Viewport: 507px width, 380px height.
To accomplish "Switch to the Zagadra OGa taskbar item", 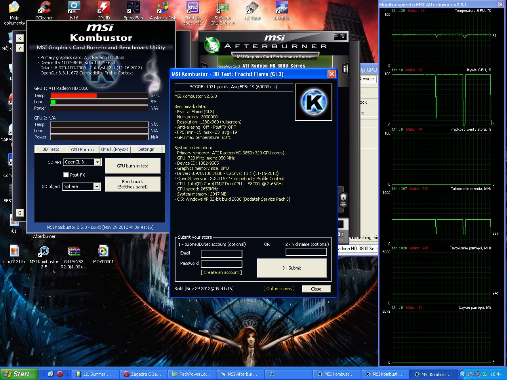I will click(144, 374).
